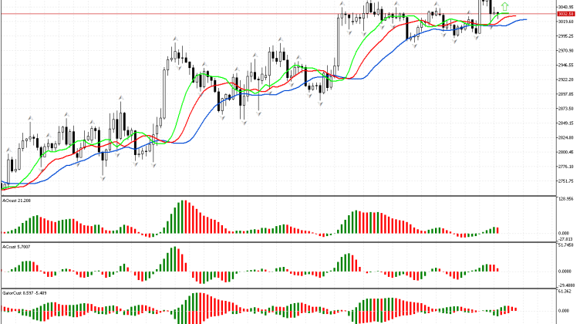Click the blue Alligator line's right end
The image size is (580, 324).
tap(524, 20)
